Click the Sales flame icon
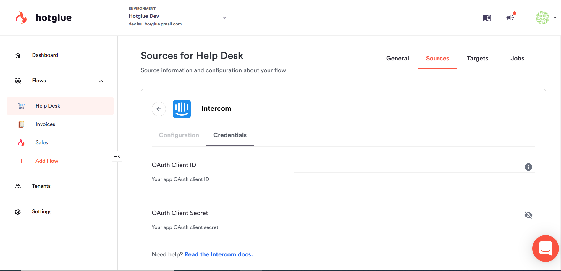This screenshot has height=271, width=561. coord(21,143)
